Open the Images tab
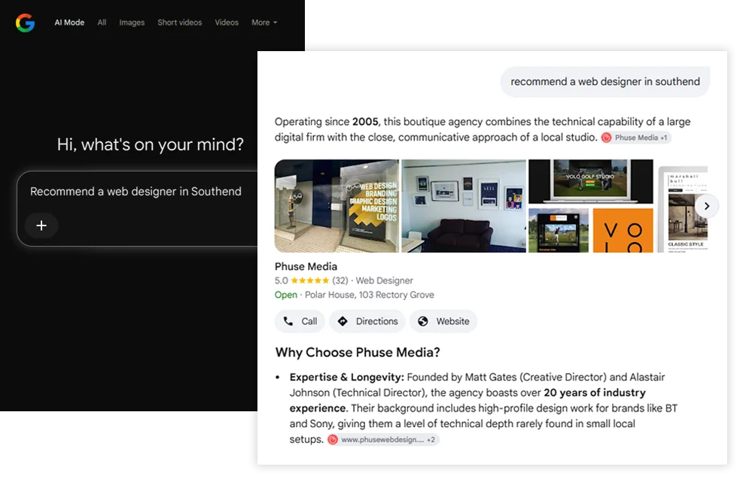743x494 pixels. tap(132, 23)
